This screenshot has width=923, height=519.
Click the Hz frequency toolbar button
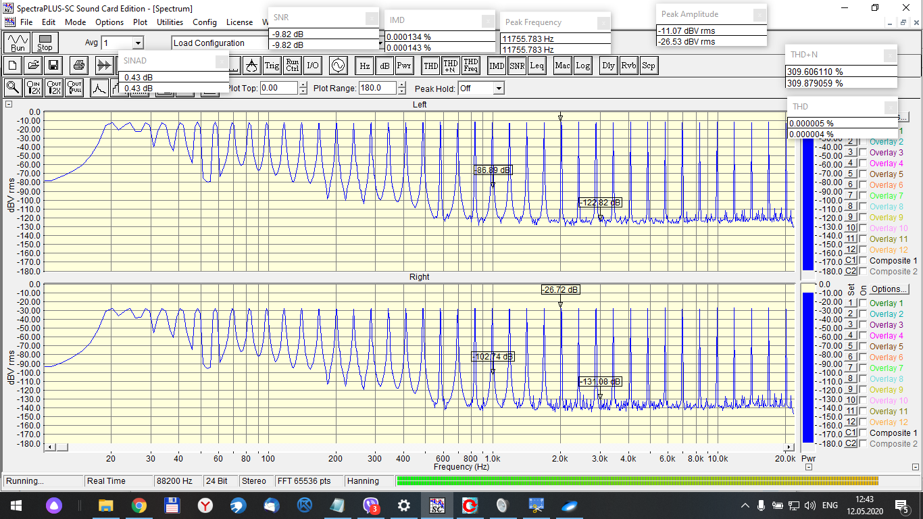[x=364, y=66]
